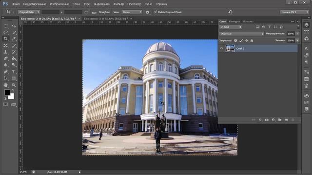Toggle Delete Cropped Pixels checkbox

[156, 12]
